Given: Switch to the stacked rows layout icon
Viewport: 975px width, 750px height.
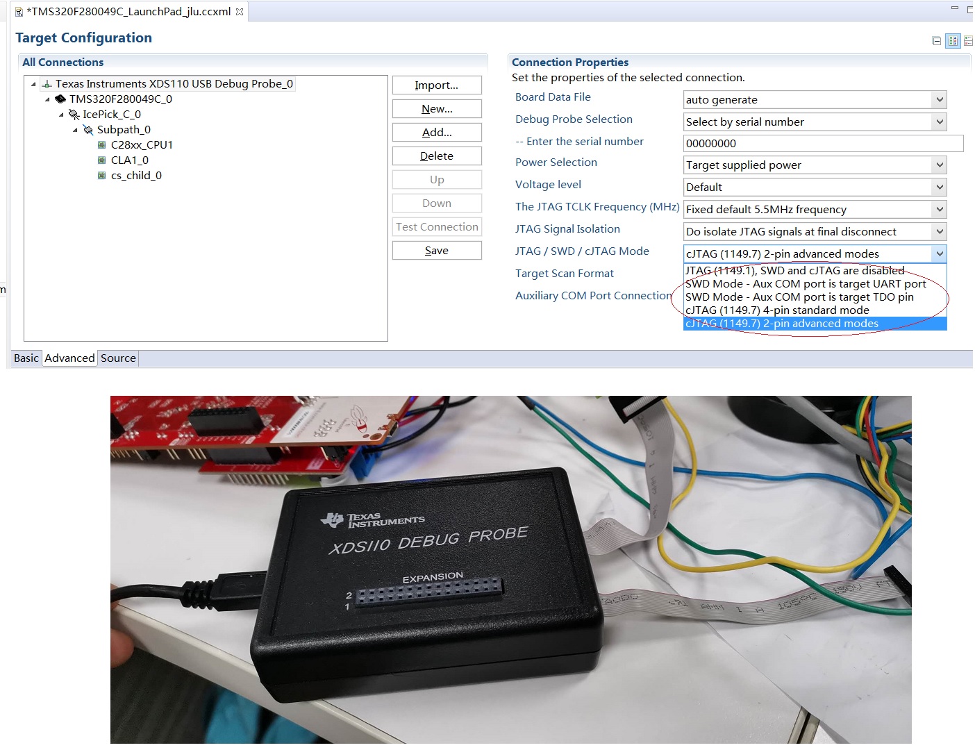Looking at the screenshot, I should 968,41.
